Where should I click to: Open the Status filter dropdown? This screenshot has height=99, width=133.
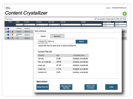click(20, 25)
